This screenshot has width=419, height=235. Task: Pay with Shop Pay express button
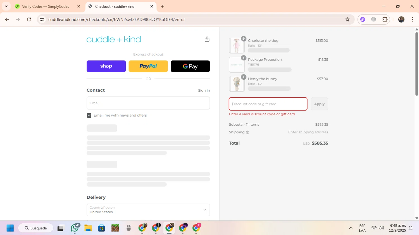coord(106,66)
